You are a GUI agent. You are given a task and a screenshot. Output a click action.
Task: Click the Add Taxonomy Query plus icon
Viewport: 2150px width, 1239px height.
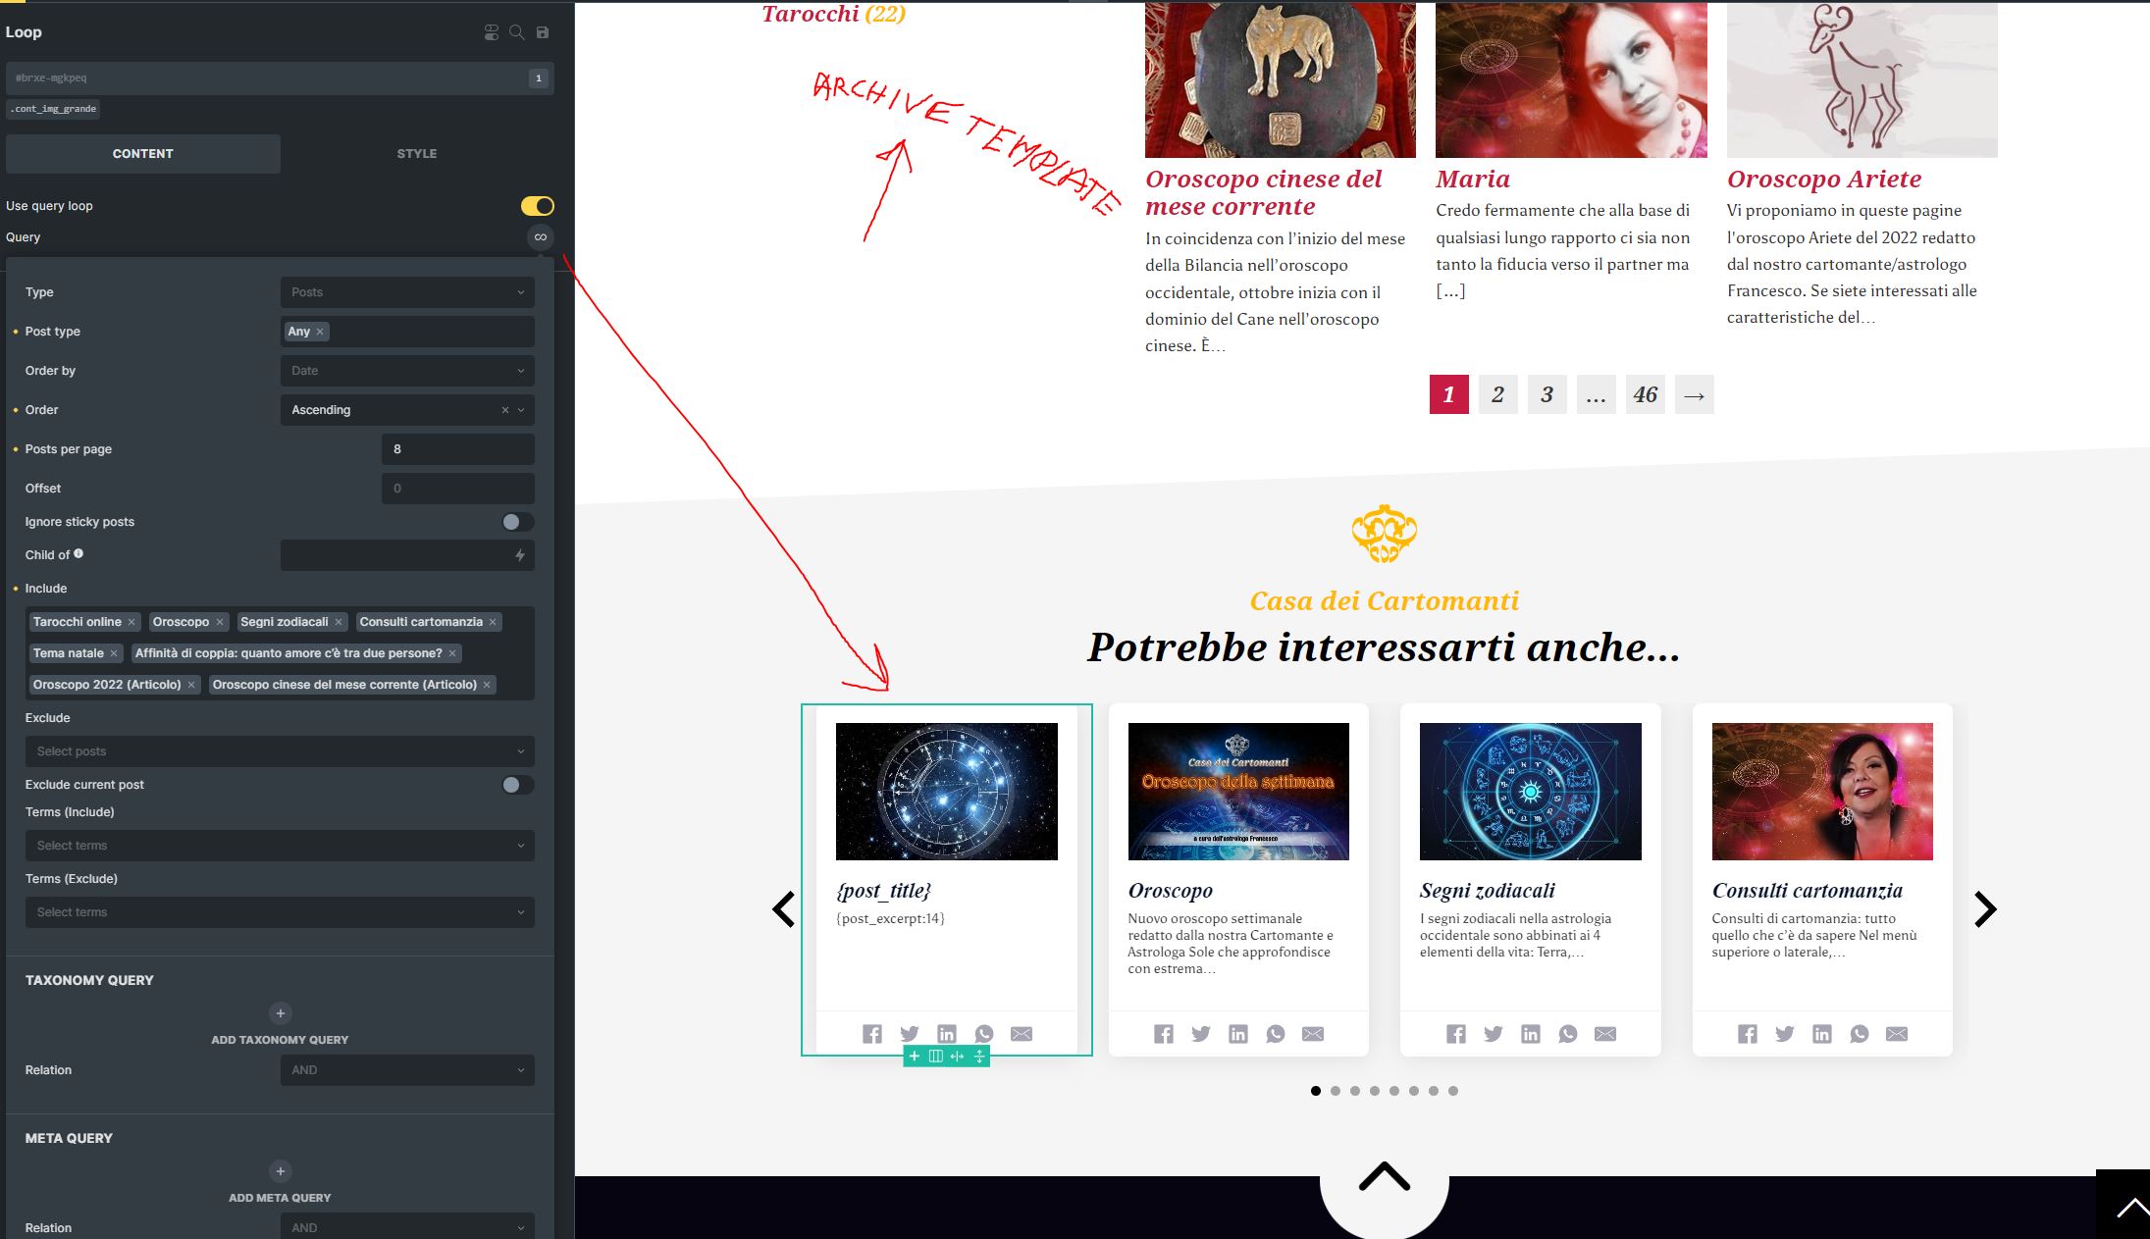[x=280, y=1013]
